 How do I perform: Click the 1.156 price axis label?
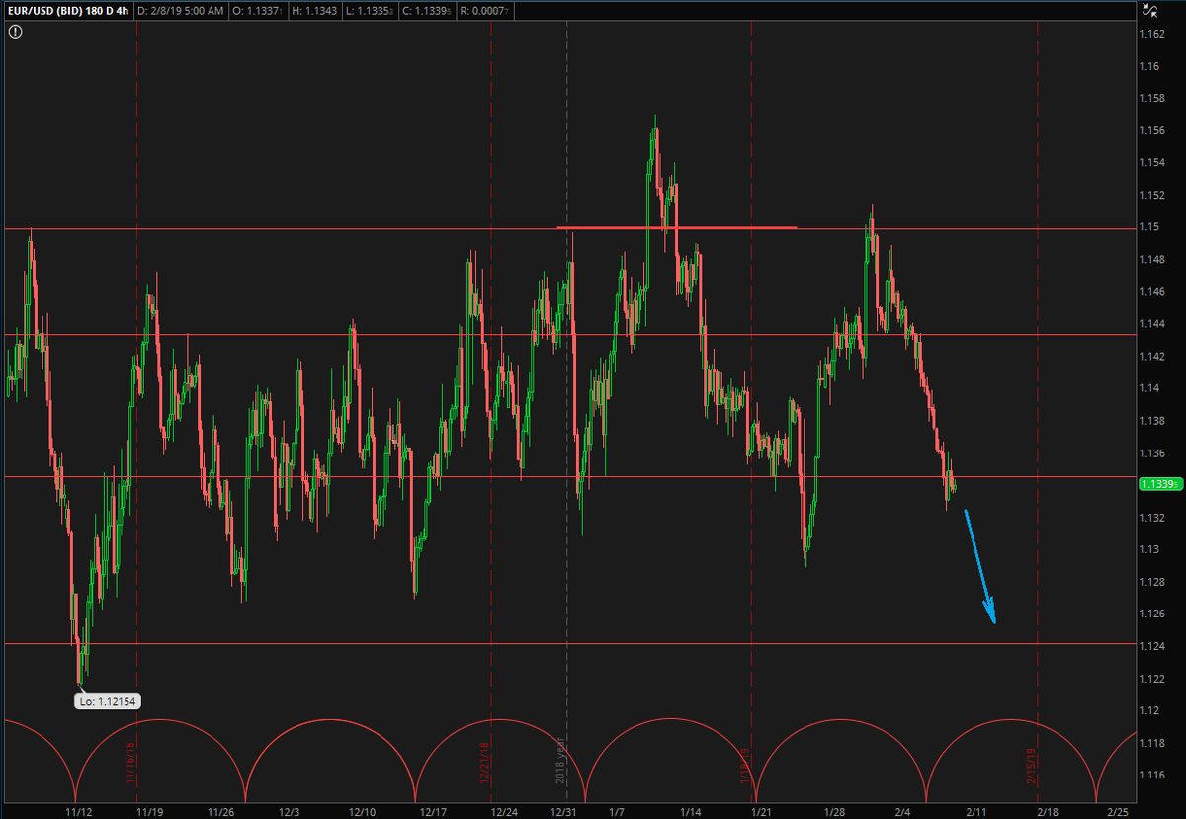[1151, 131]
